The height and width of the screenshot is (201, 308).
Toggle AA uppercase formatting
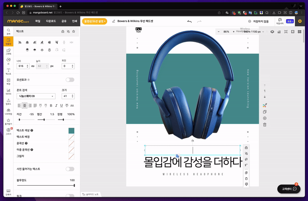[72, 105]
